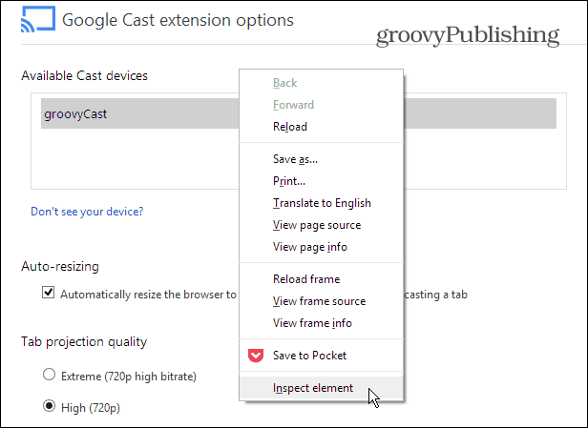This screenshot has height=428, width=588.
Task: Select Extreme (720p high bitrate) quality
Action: coord(49,374)
